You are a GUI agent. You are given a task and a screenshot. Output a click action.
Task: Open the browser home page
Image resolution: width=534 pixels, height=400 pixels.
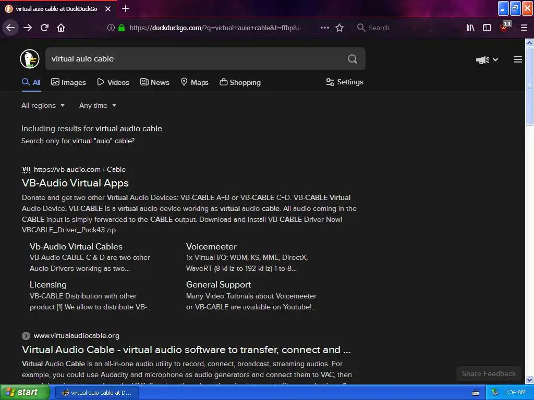tap(61, 28)
